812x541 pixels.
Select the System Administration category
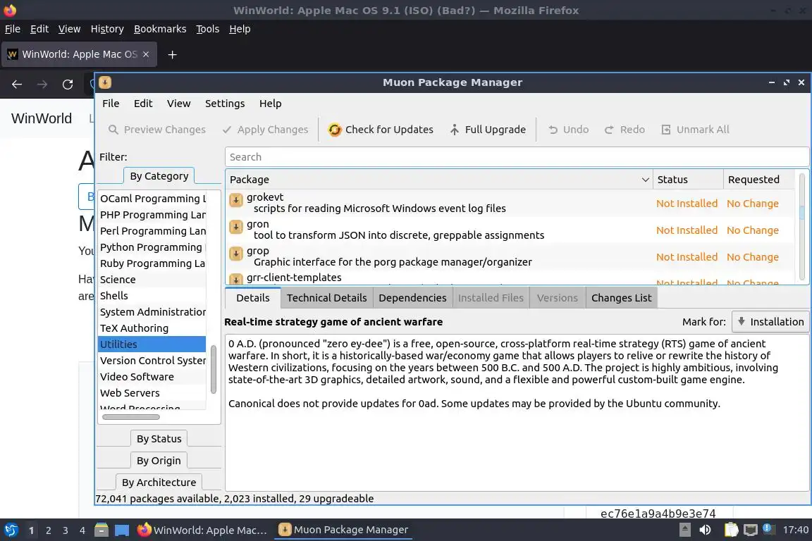click(152, 311)
